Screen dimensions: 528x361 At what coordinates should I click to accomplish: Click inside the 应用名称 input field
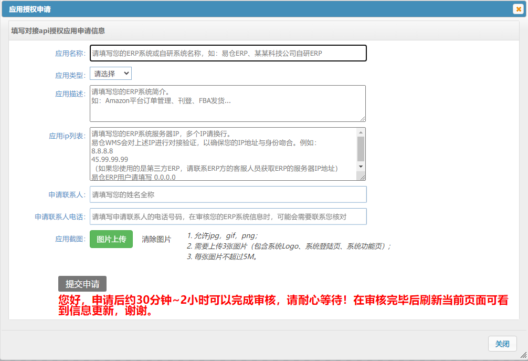click(x=228, y=53)
